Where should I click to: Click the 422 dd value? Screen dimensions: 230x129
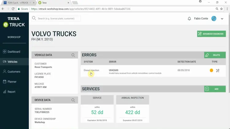(132, 112)
